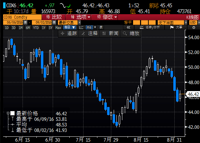Screen dimensions: 200x143
Task: Expand the 选项 options dropdown menu
Action: click(x=79, y=17)
